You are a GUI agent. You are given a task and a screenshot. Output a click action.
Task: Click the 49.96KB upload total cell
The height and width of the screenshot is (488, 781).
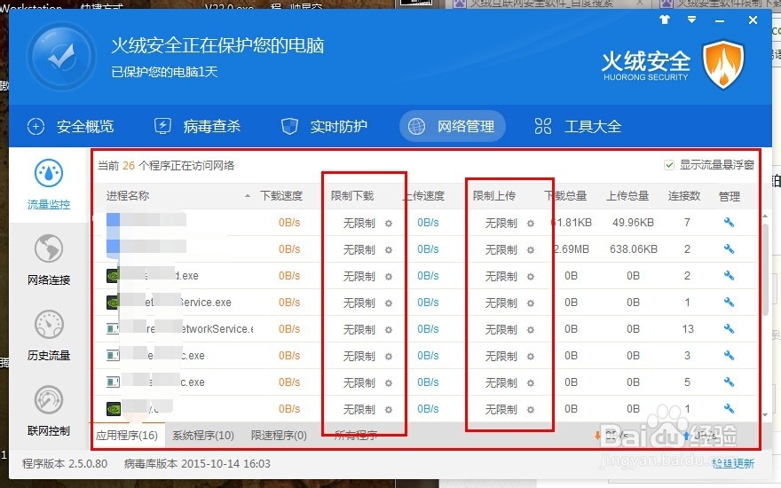(633, 223)
